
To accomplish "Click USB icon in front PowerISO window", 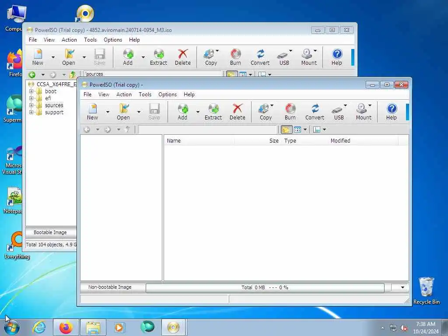I will pos(339,112).
